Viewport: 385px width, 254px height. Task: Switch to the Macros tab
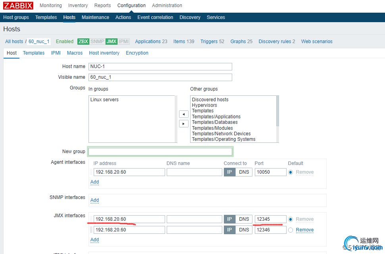point(75,53)
